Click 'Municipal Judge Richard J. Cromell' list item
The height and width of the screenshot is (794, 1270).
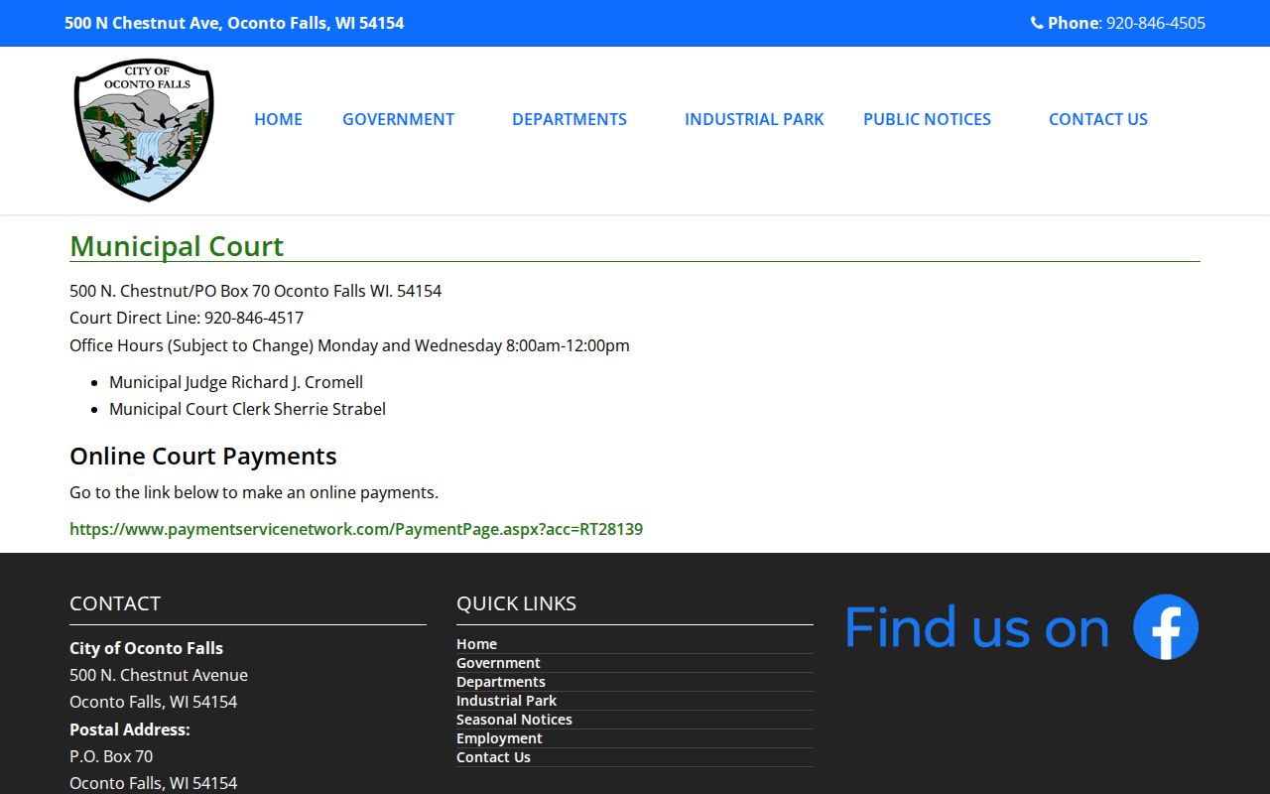236,382
